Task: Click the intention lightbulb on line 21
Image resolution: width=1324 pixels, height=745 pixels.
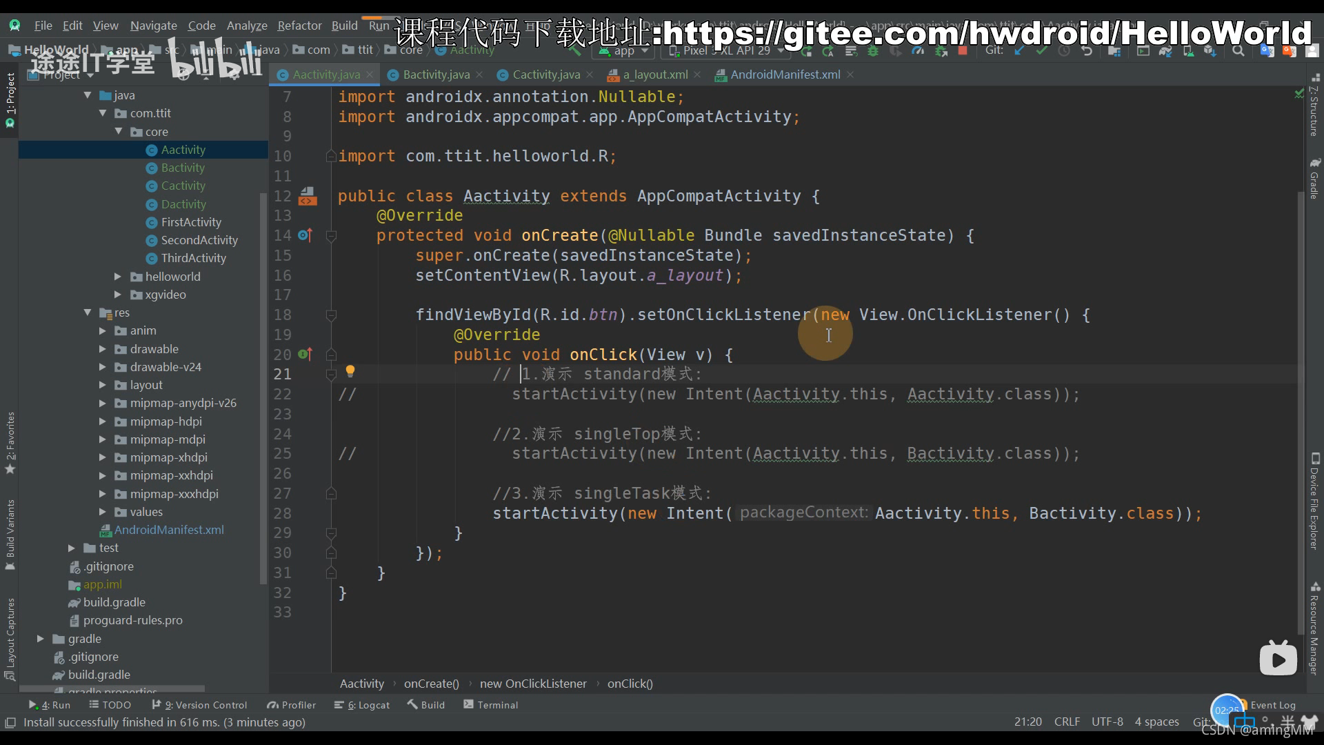Action: pyautogui.click(x=350, y=372)
